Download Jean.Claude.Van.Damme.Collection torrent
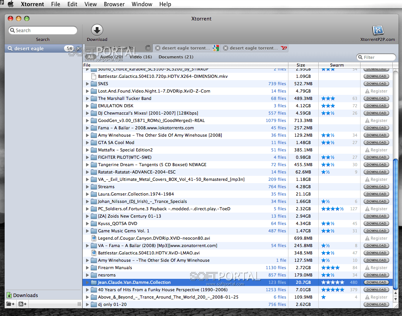This screenshot has height=316, width=402. 376,282
